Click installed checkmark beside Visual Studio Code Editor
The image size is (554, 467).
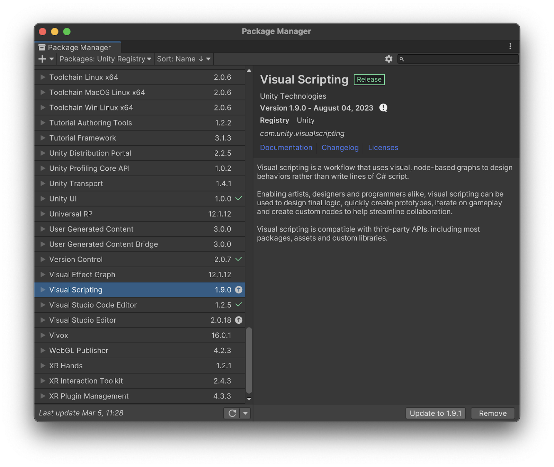239,305
